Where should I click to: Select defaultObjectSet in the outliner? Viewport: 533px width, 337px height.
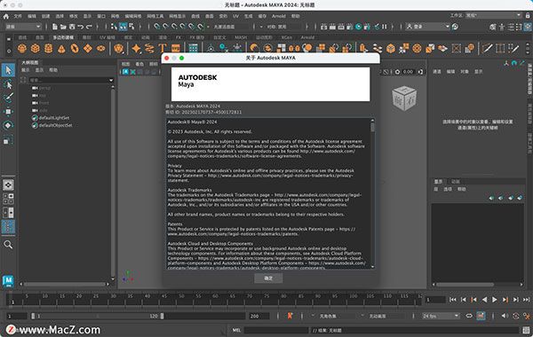point(55,125)
